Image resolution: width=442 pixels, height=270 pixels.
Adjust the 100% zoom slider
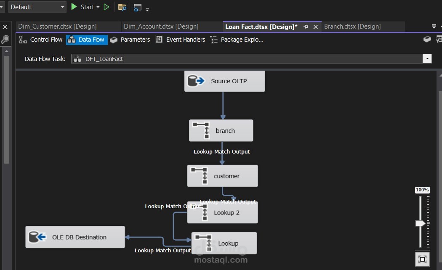coord(420,222)
